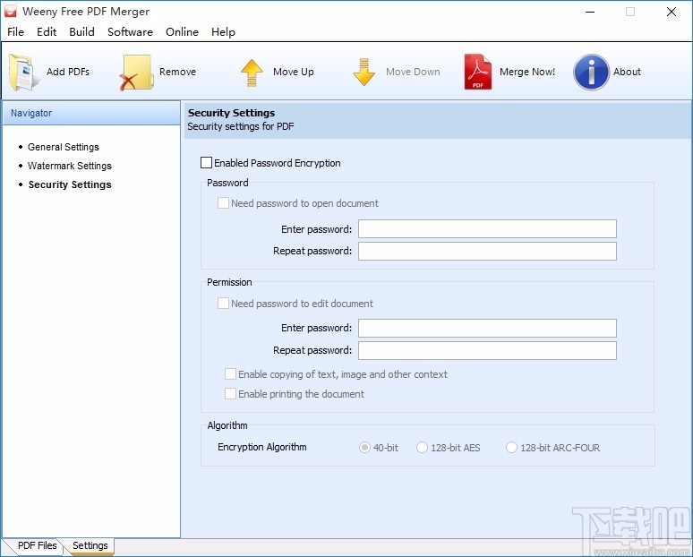The image size is (693, 557).
Task: Switch to the Settings tab
Action: (90, 545)
